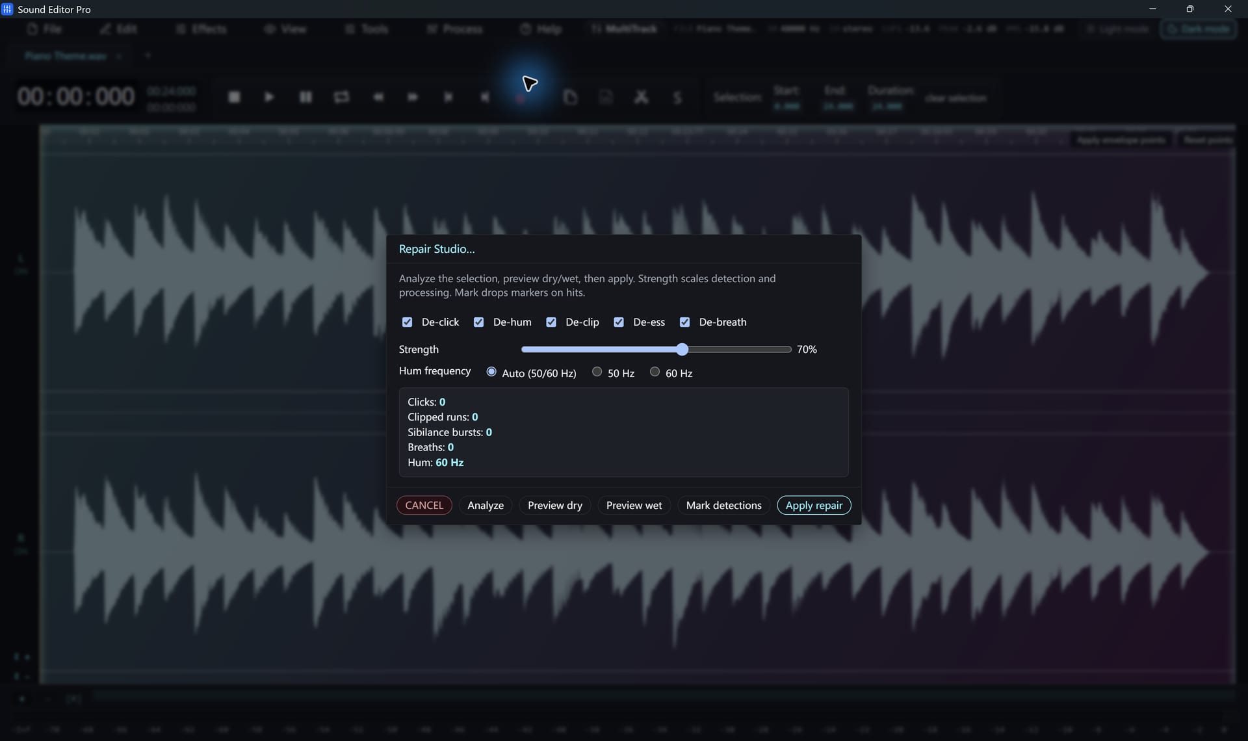The height and width of the screenshot is (741, 1248).
Task: Select Auto (50/60 Hz) hum frequency
Action: click(x=491, y=372)
